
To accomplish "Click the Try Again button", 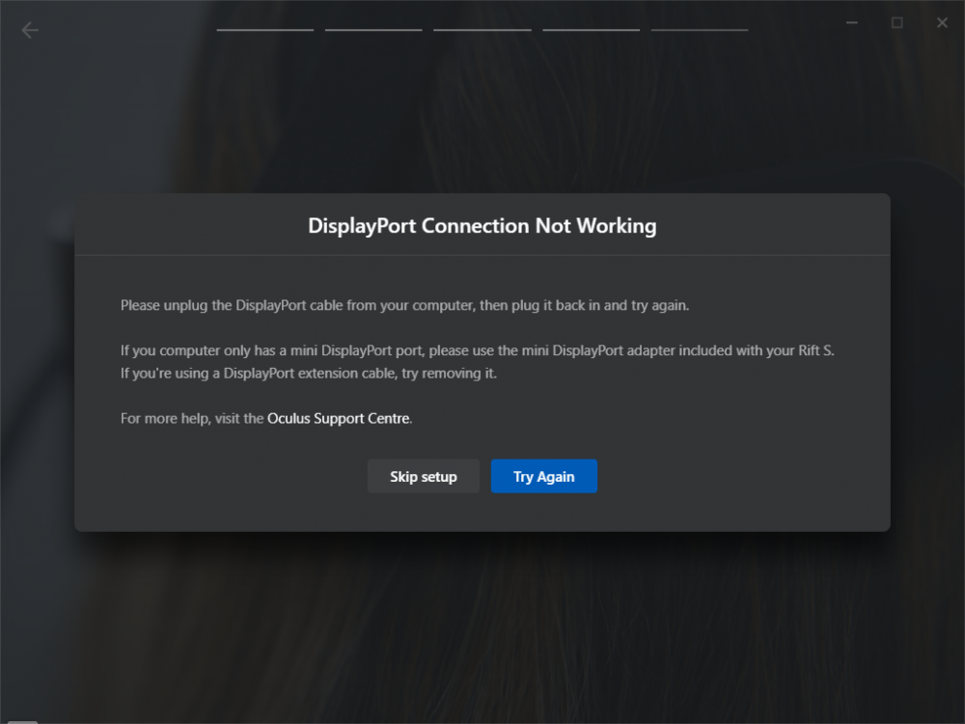I will point(544,476).
